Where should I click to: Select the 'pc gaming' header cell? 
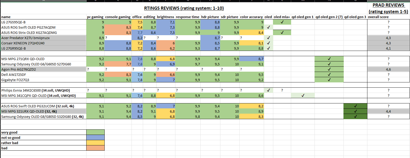click(95, 17)
